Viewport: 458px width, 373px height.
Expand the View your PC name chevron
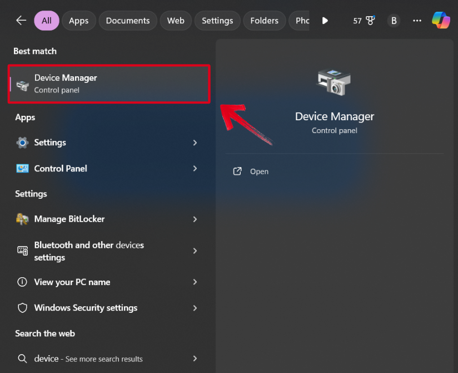pyautogui.click(x=195, y=282)
